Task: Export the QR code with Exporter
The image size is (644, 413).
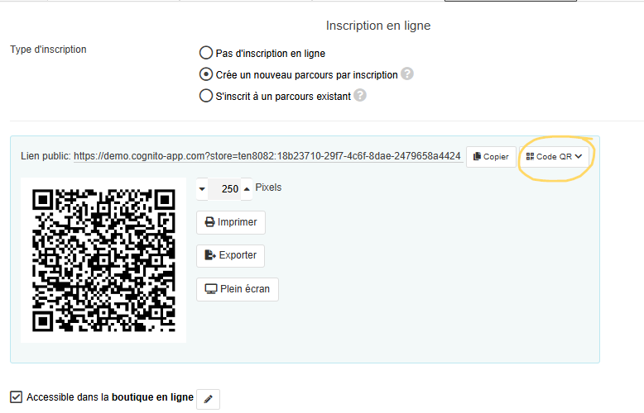Action: [x=231, y=255]
